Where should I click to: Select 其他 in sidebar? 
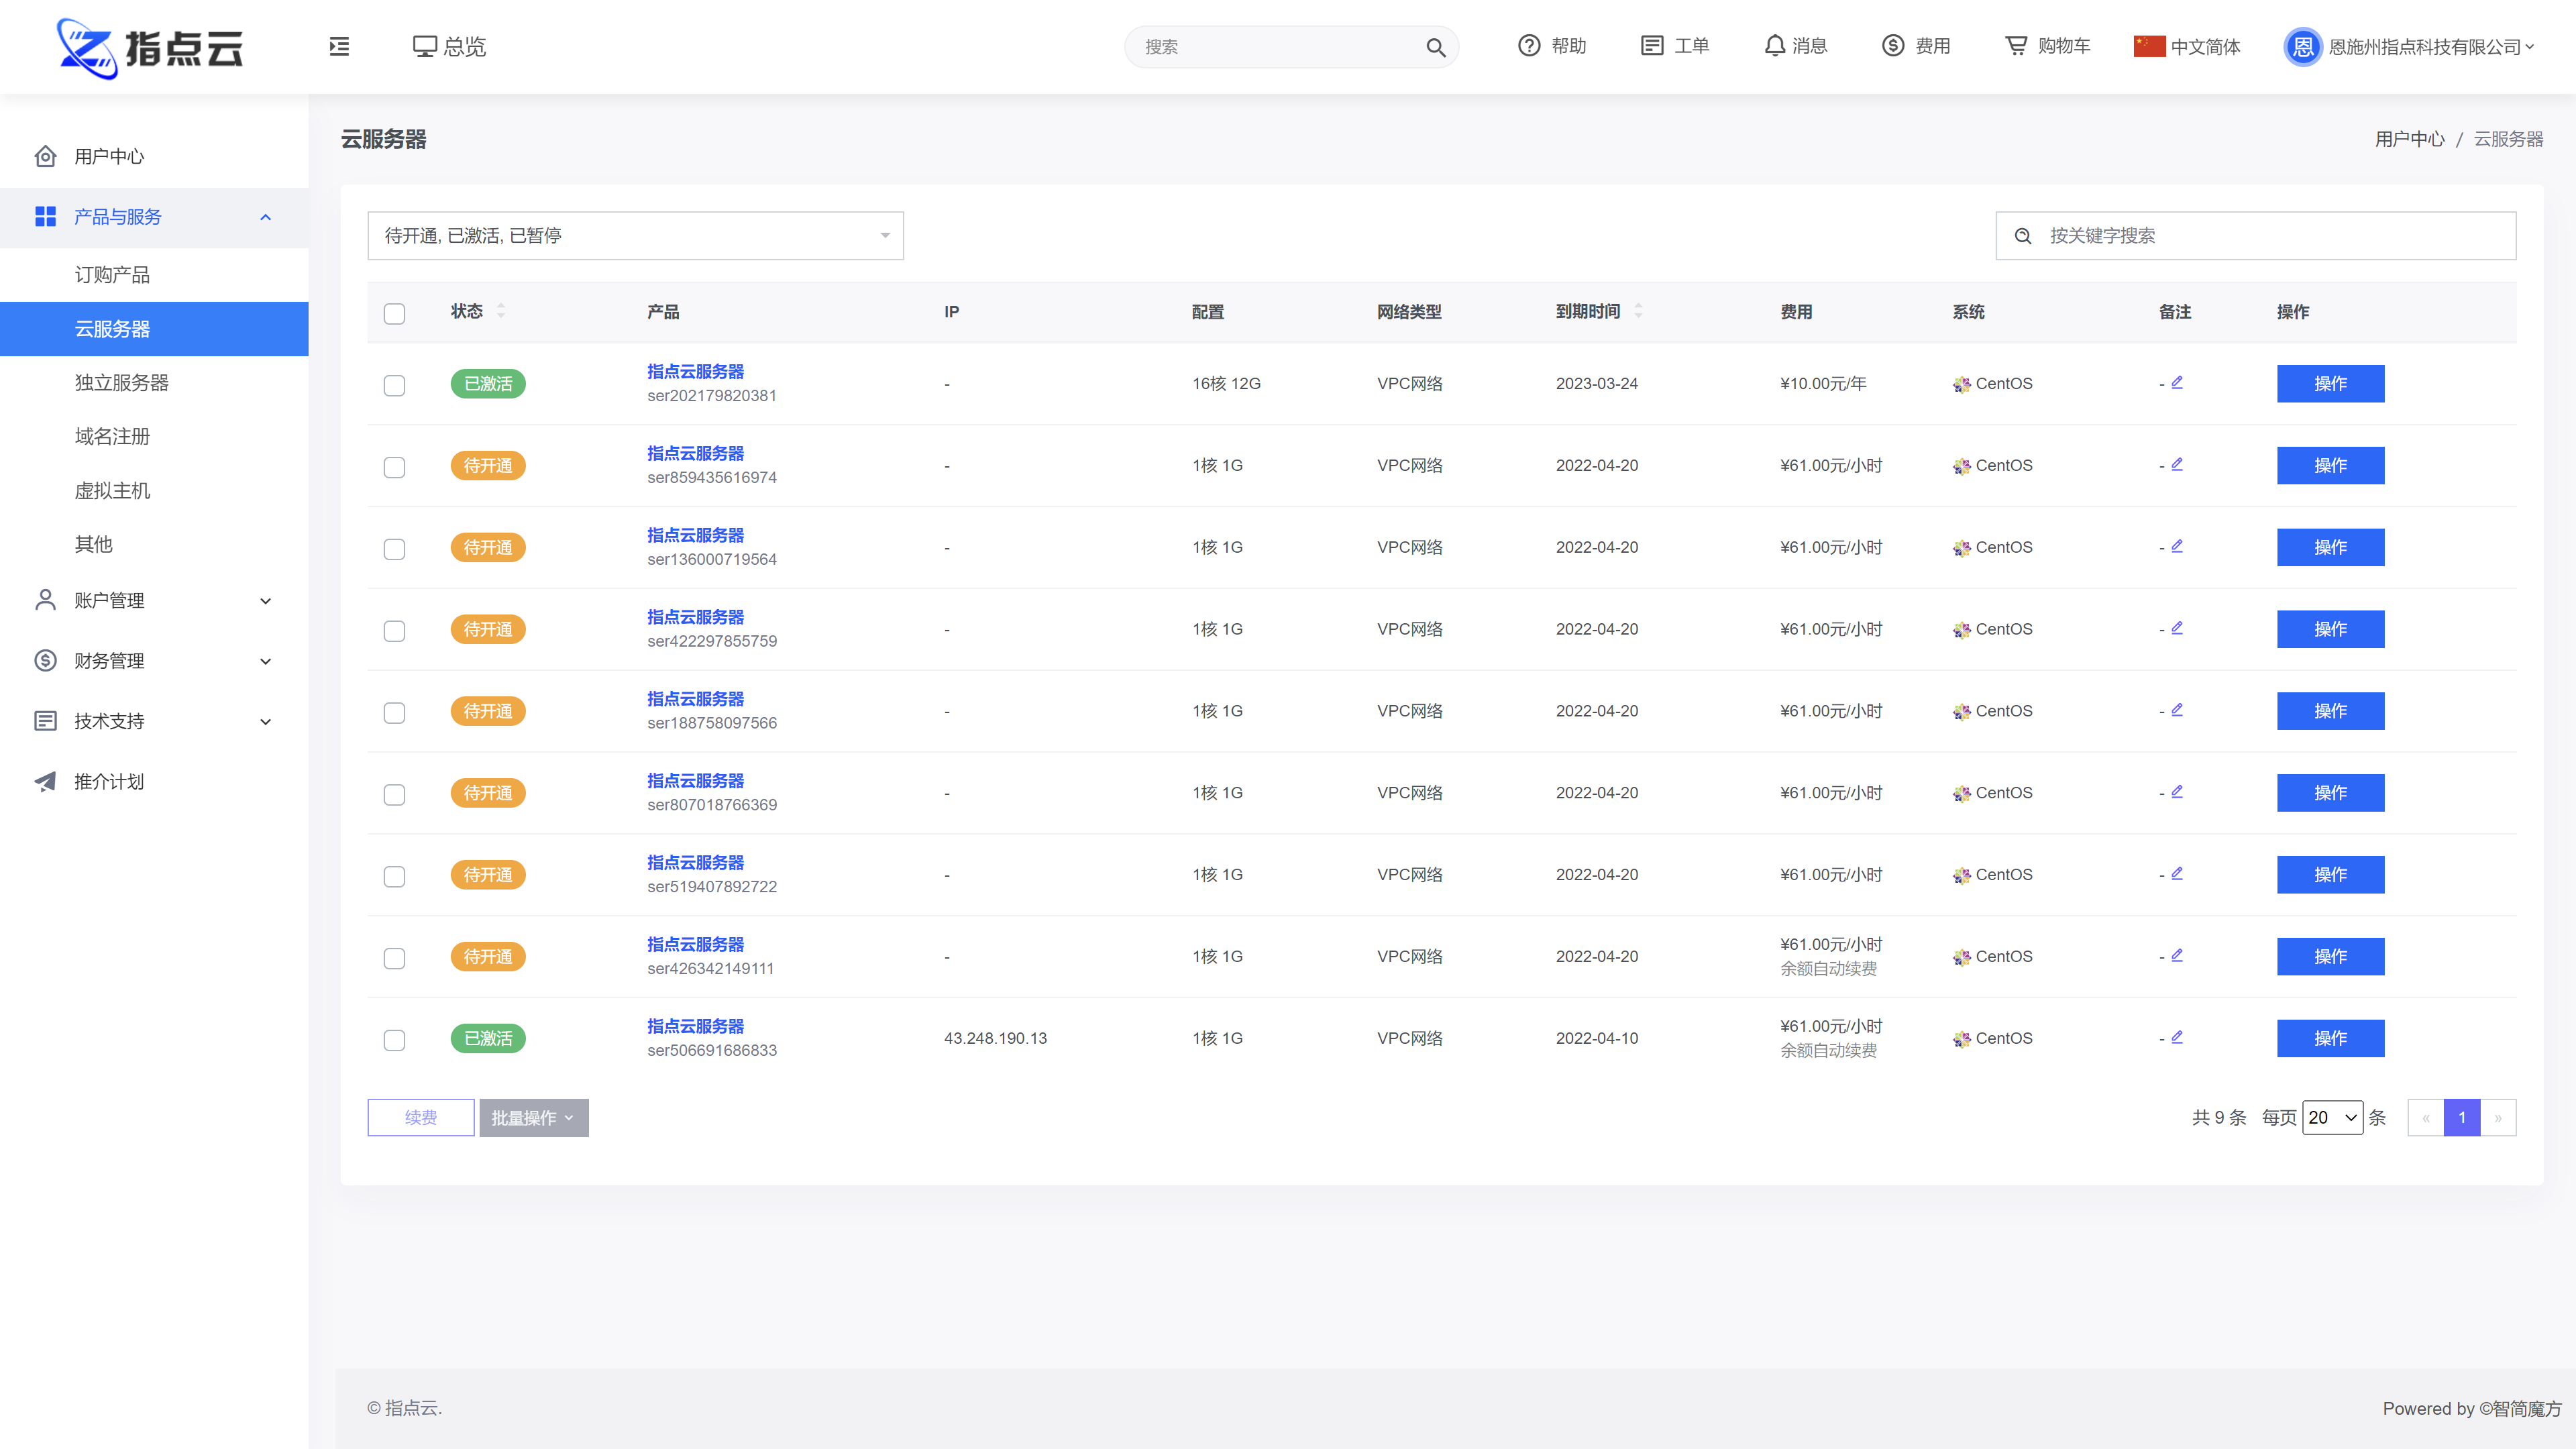pos(154,544)
